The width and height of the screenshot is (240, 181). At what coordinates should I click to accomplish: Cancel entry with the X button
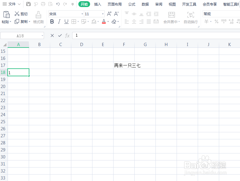pos(52,35)
